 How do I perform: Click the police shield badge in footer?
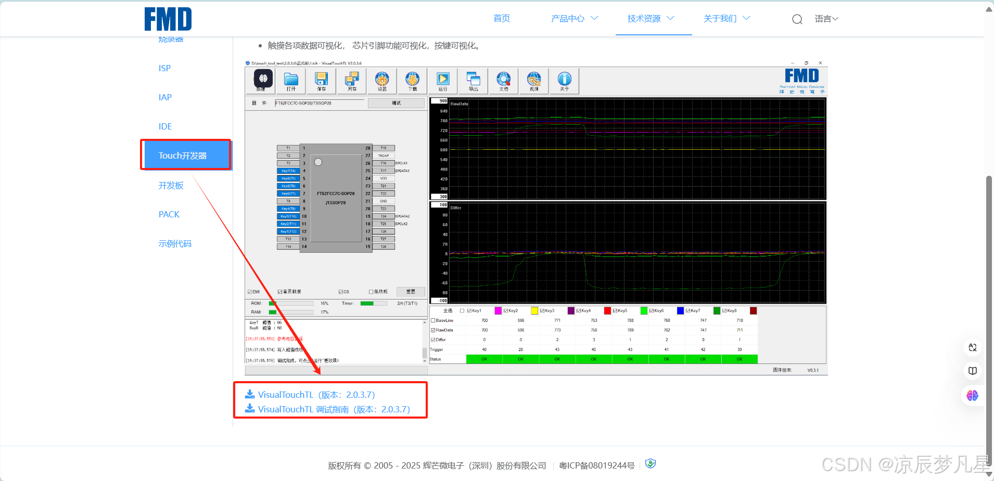coord(651,464)
